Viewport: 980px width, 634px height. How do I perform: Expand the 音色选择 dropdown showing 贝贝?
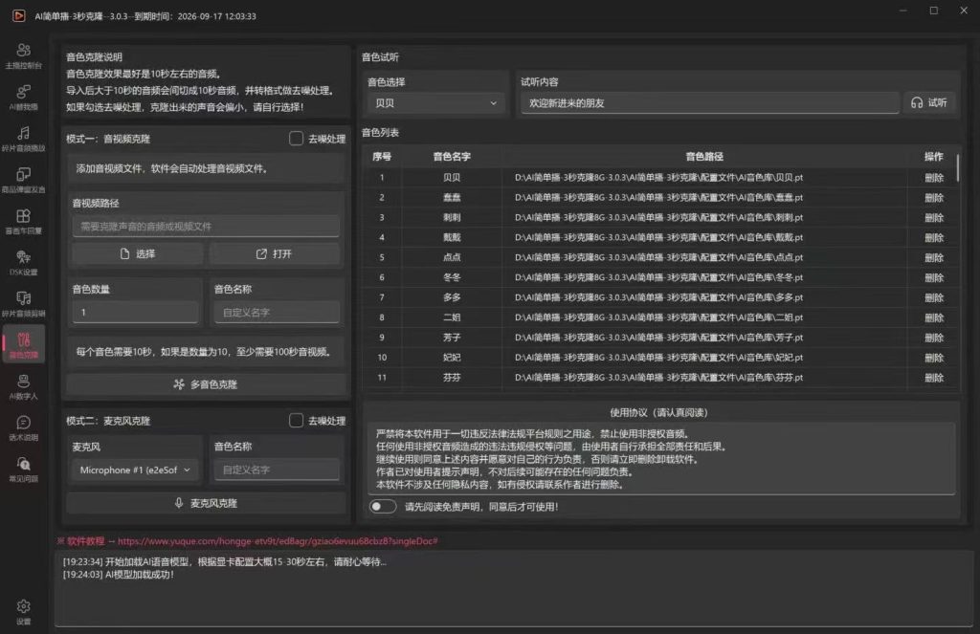[x=435, y=103]
